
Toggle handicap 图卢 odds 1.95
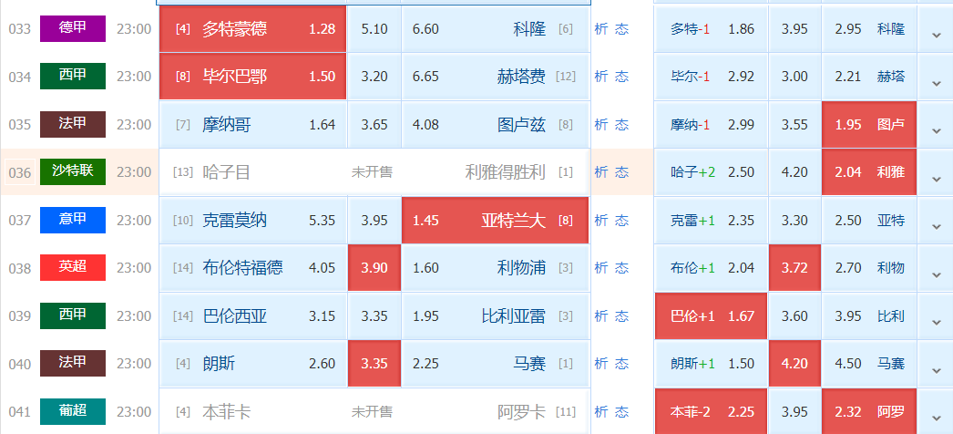pos(869,125)
